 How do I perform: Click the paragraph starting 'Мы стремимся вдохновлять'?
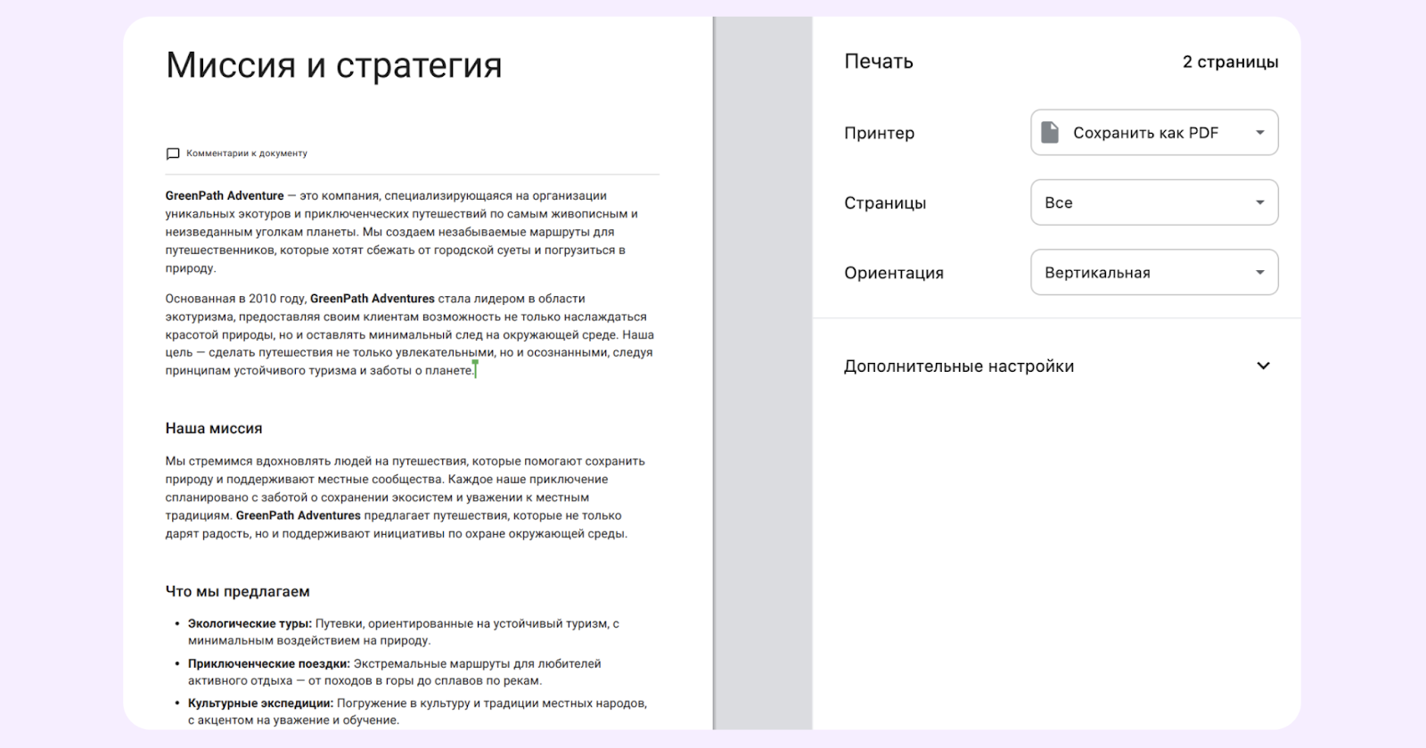[x=406, y=497]
